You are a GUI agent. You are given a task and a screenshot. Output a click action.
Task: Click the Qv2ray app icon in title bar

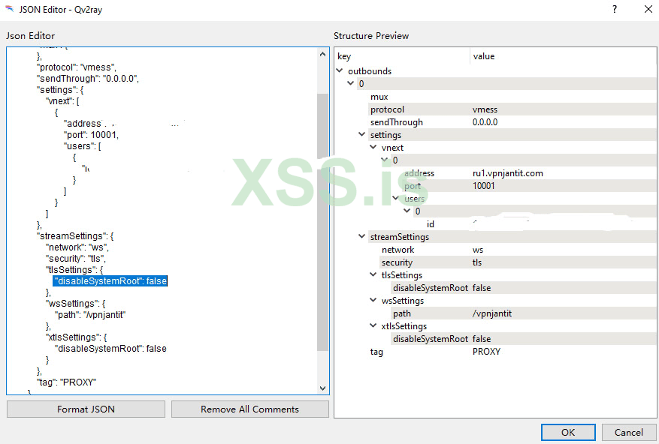click(x=9, y=8)
